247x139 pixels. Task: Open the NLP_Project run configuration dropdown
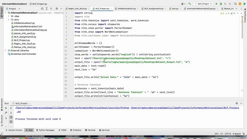[203, 4]
